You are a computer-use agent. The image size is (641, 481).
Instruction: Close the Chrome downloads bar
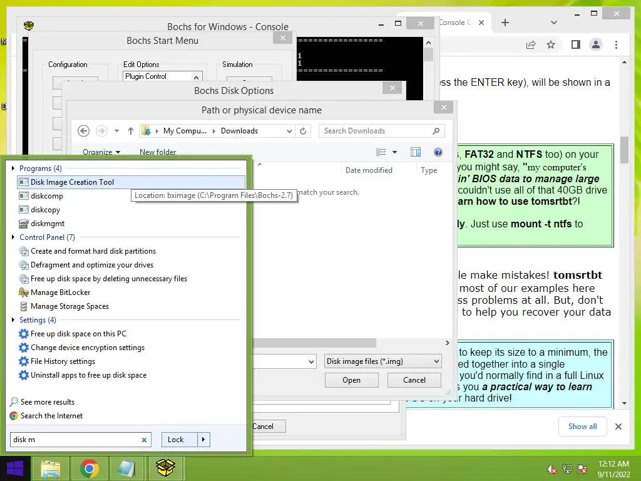pyautogui.click(x=618, y=427)
